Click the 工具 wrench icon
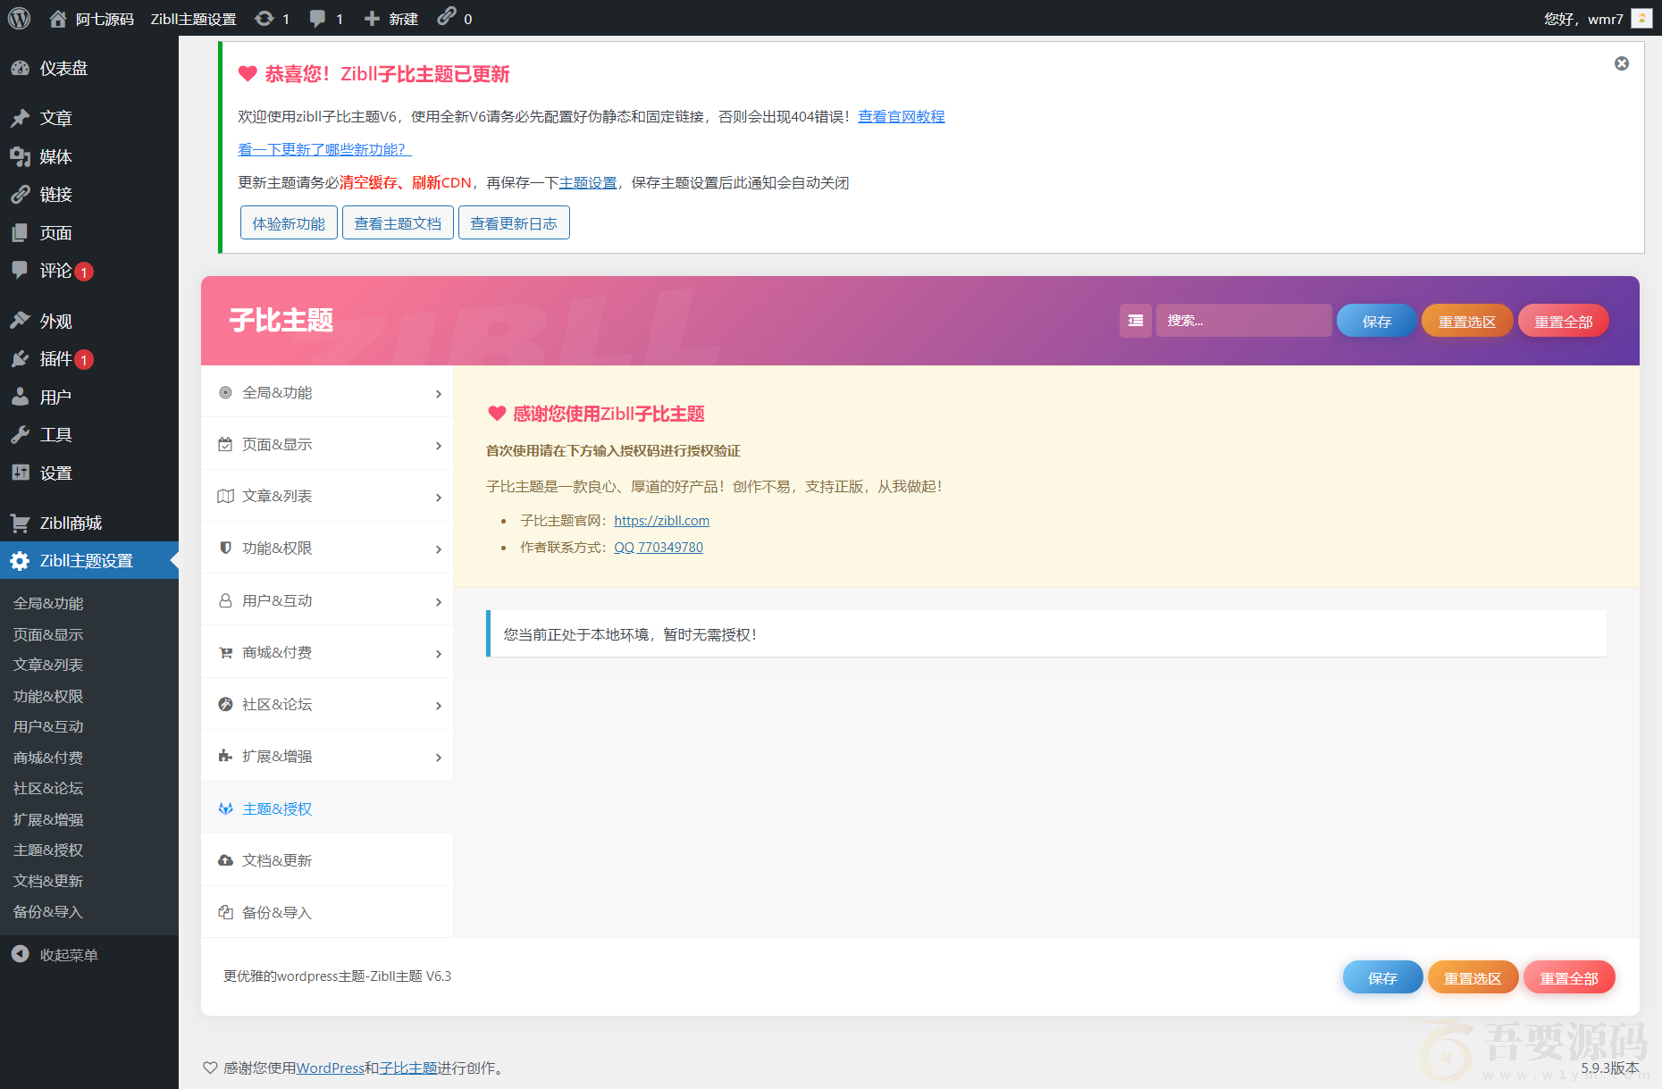1662x1089 pixels. pyautogui.click(x=20, y=434)
